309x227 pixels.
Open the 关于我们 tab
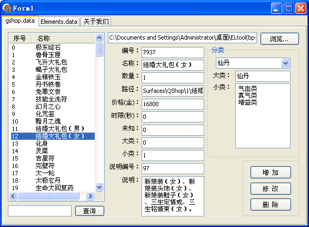click(x=96, y=21)
